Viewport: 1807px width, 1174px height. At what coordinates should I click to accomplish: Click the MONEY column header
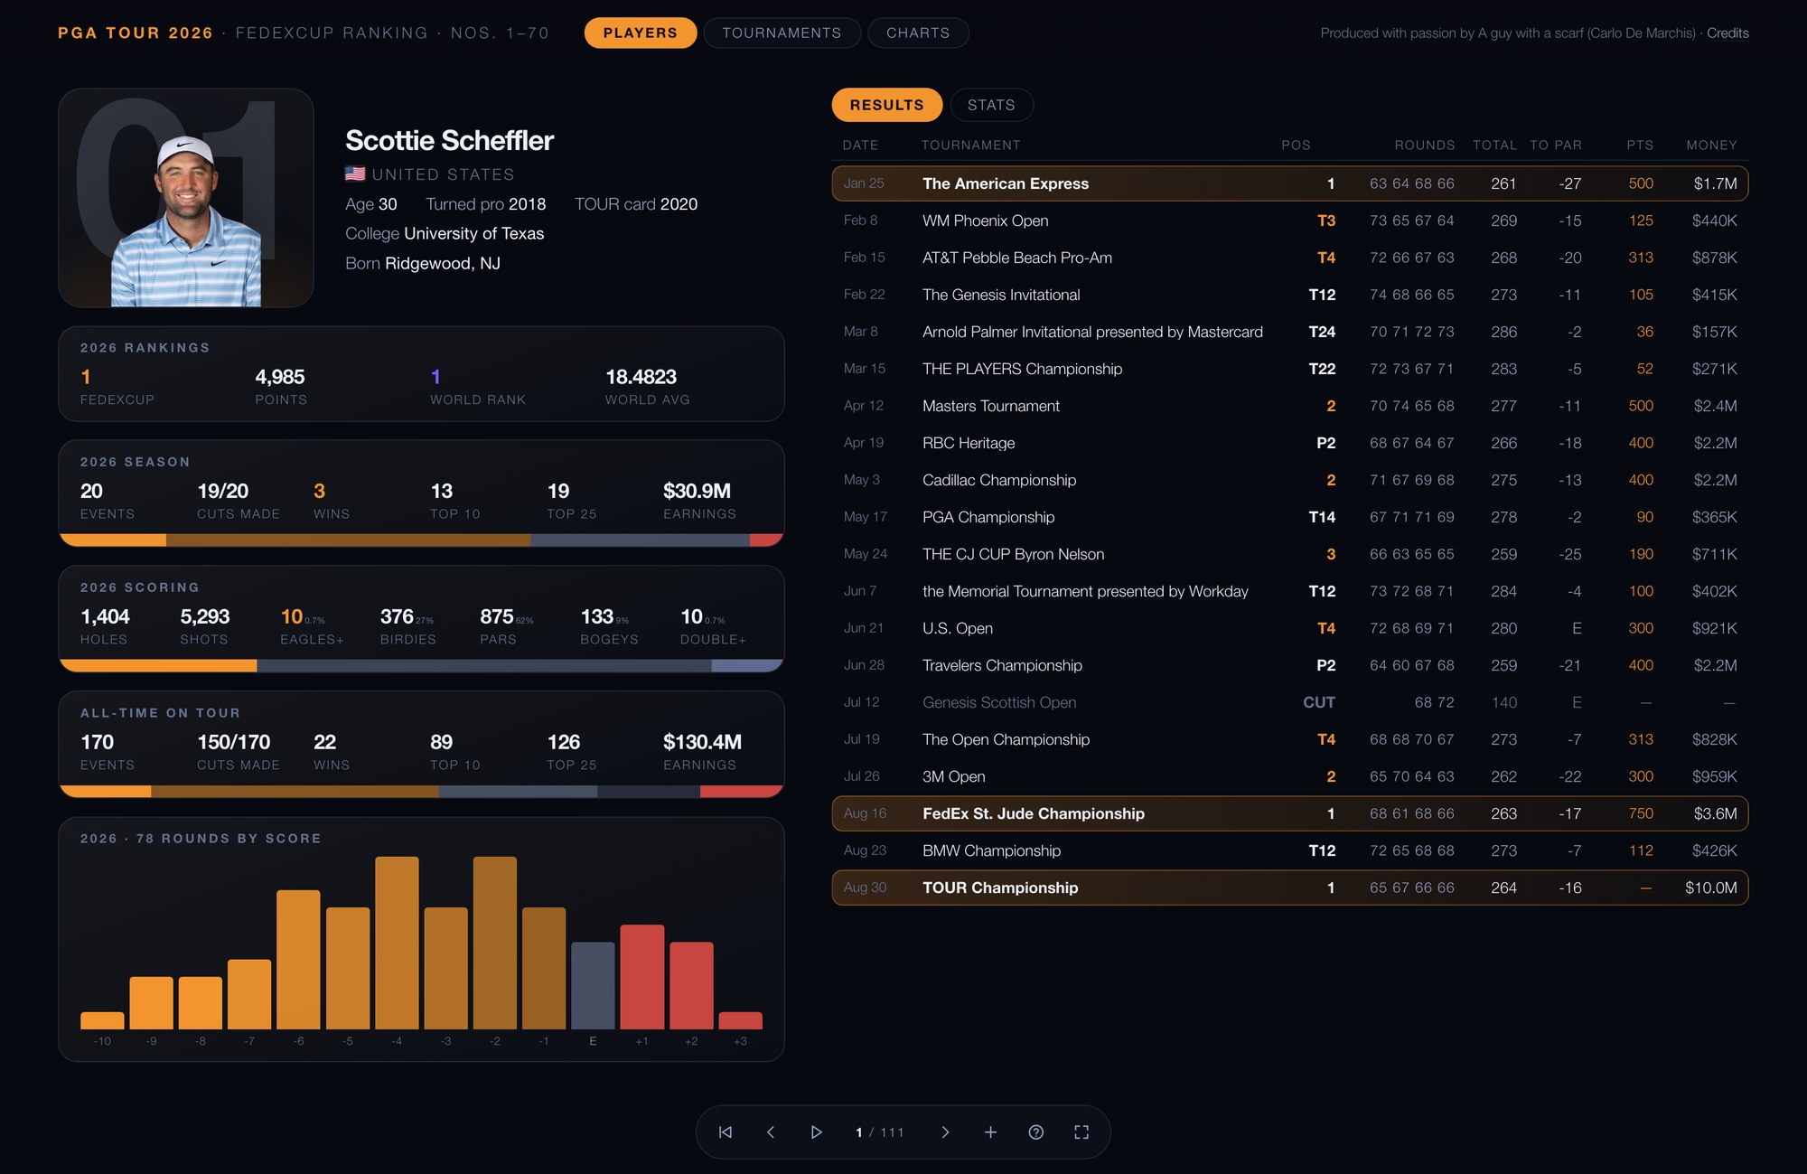click(1711, 145)
